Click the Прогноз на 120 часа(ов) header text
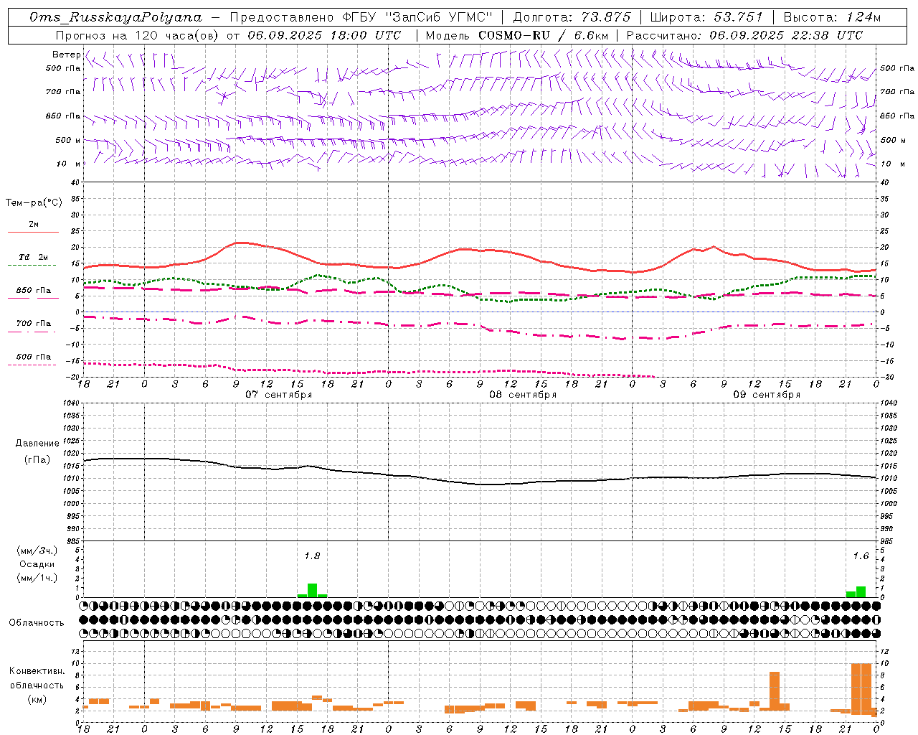Viewport: 918px width, 735px height. (138, 35)
